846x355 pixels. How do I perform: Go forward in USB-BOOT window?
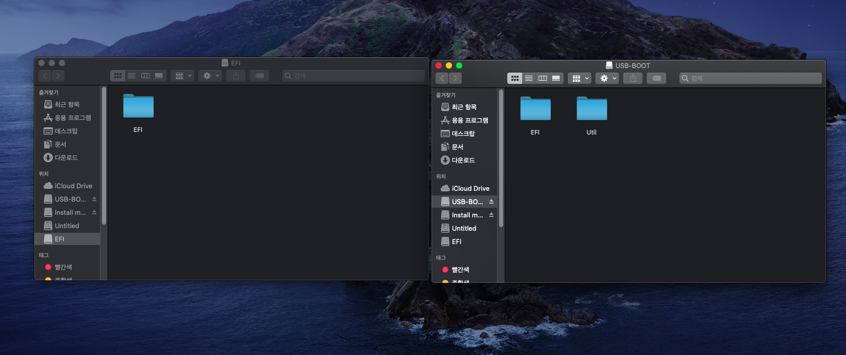coord(456,78)
